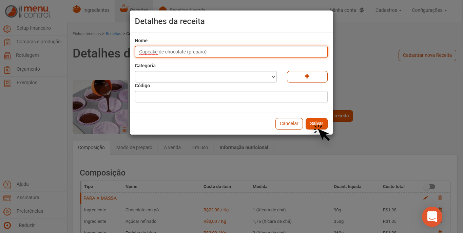The height and width of the screenshot is (233, 463).
Task: Open the Em uso tab
Action: click(x=200, y=148)
